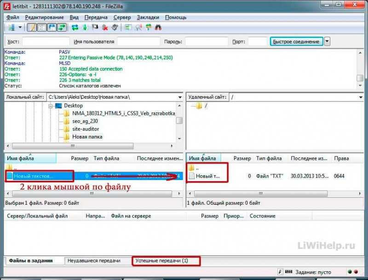Click log line 150 Accepted data connection

click(91, 69)
